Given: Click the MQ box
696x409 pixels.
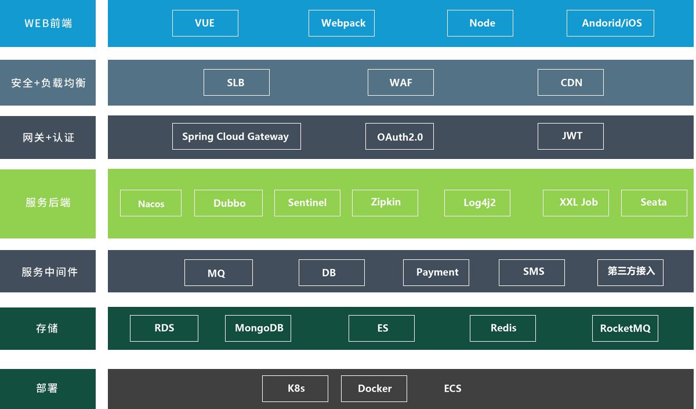Looking at the screenshot, I should (x=219, y=273).
